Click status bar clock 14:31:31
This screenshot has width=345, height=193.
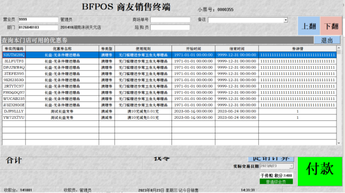pos(247,190)
